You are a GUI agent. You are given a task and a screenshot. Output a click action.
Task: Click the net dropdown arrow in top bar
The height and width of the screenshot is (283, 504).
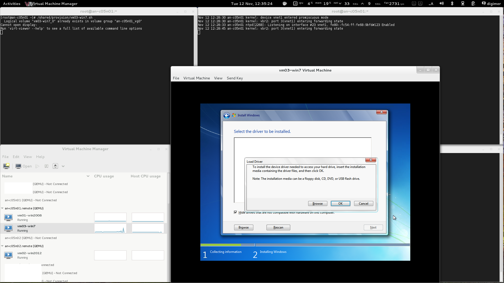340,4
